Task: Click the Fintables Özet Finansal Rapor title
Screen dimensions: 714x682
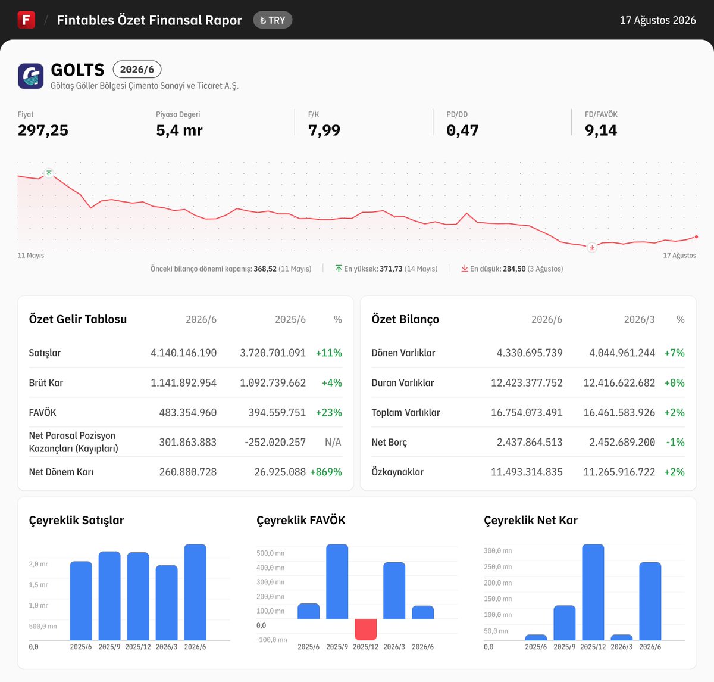Action: [149, 20]
